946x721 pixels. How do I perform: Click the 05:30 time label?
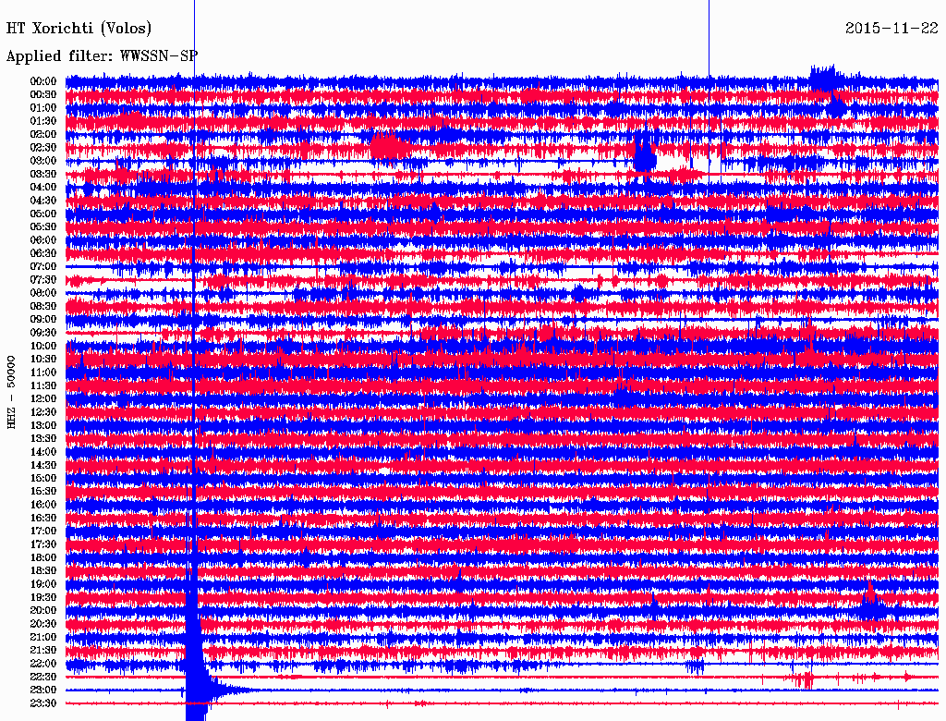(x=42, y=227)
